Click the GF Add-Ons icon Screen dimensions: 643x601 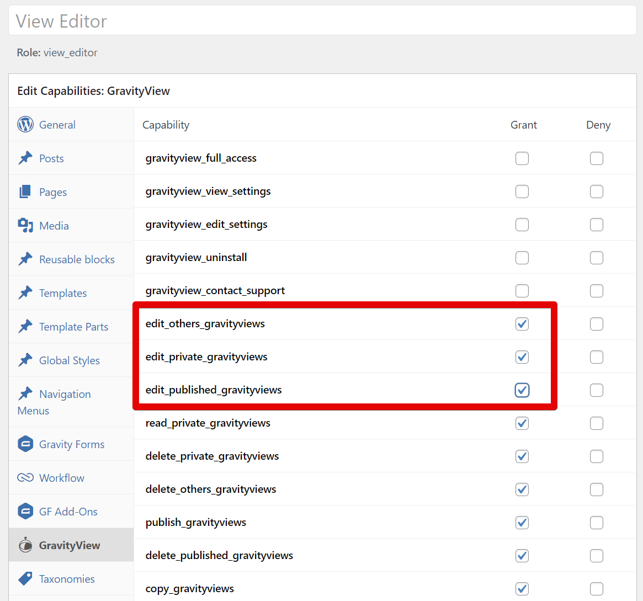[x=25, y=512]
